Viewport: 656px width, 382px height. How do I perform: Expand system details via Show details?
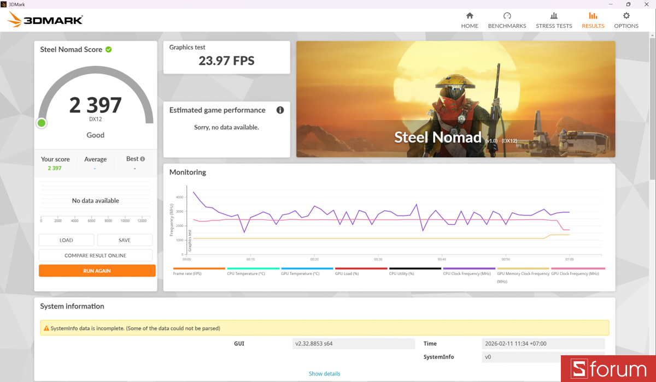click(324, 373)
